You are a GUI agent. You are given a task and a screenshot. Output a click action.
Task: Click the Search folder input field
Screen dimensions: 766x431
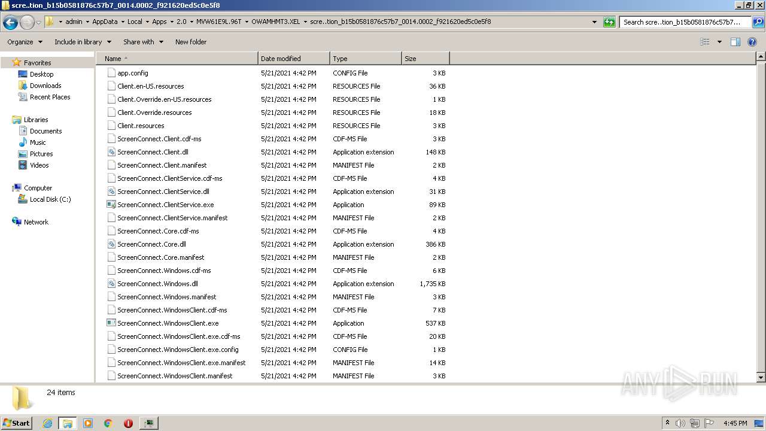(685, 22)
